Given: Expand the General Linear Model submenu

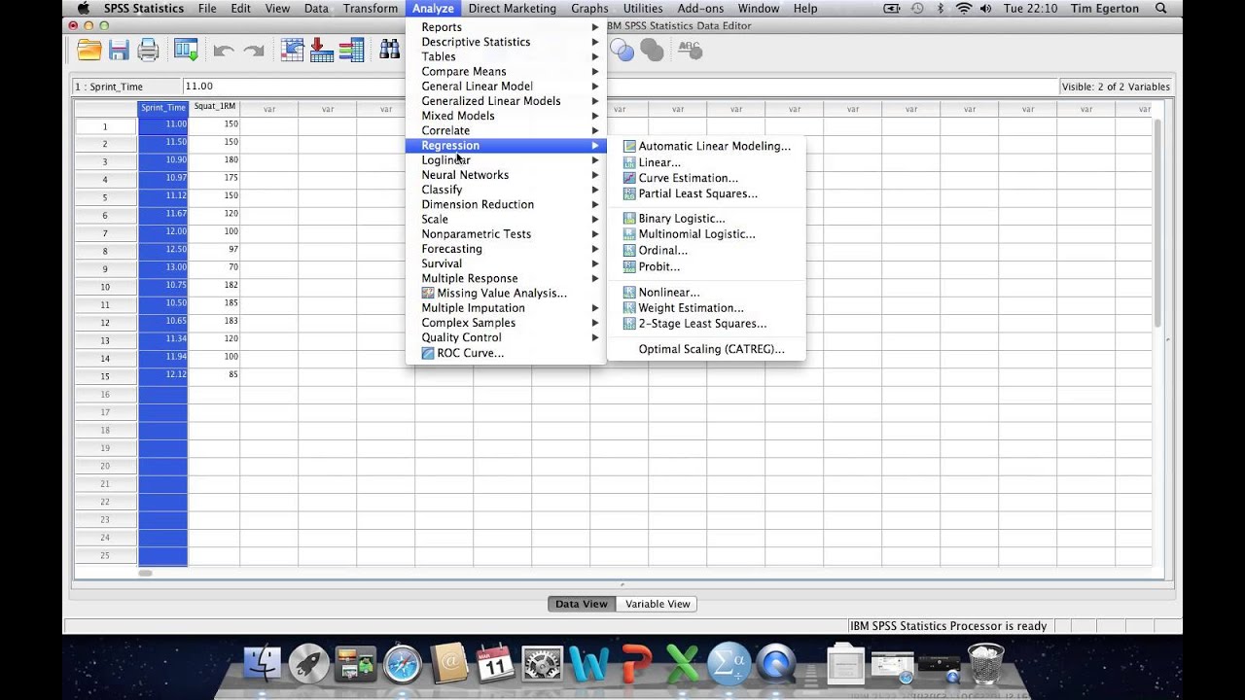Looking at the screenshot, I should [505, 86].
